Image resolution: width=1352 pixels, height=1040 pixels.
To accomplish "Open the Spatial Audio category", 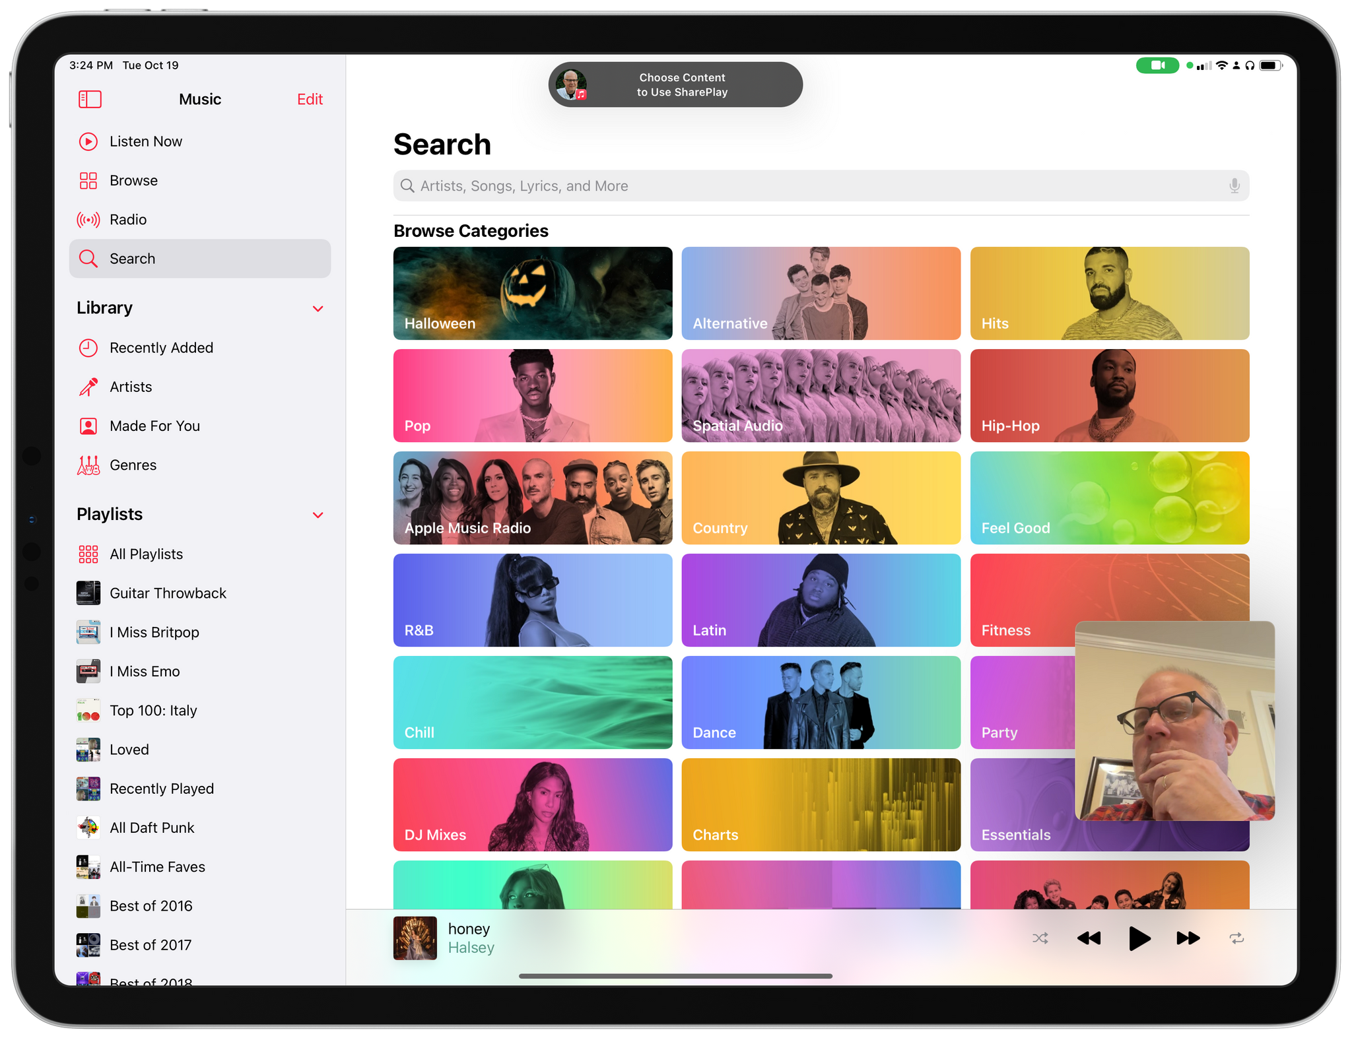I will tap(821, 396).
